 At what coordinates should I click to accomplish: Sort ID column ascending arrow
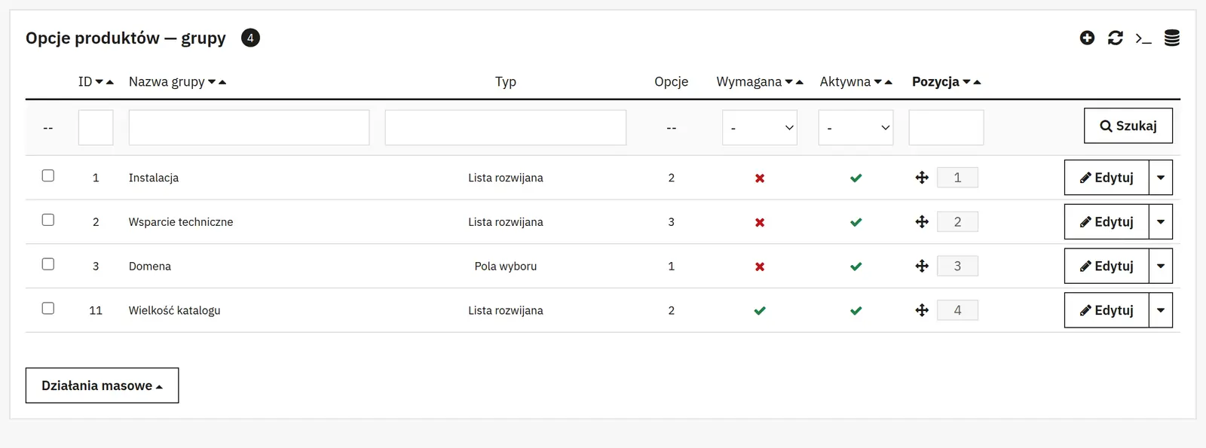tap(110, 82)
